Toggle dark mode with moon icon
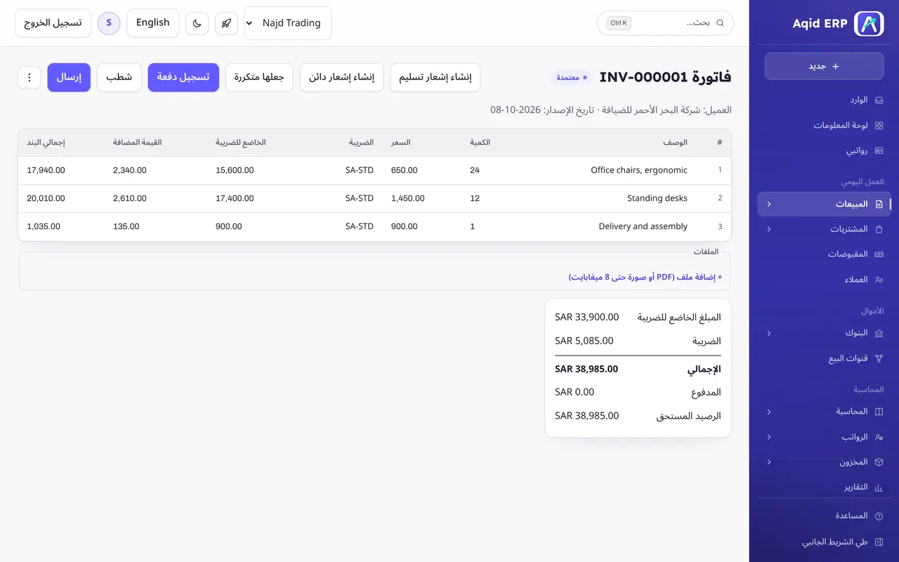The height and width of the screenshot is (562, 899). click(197, 23)
